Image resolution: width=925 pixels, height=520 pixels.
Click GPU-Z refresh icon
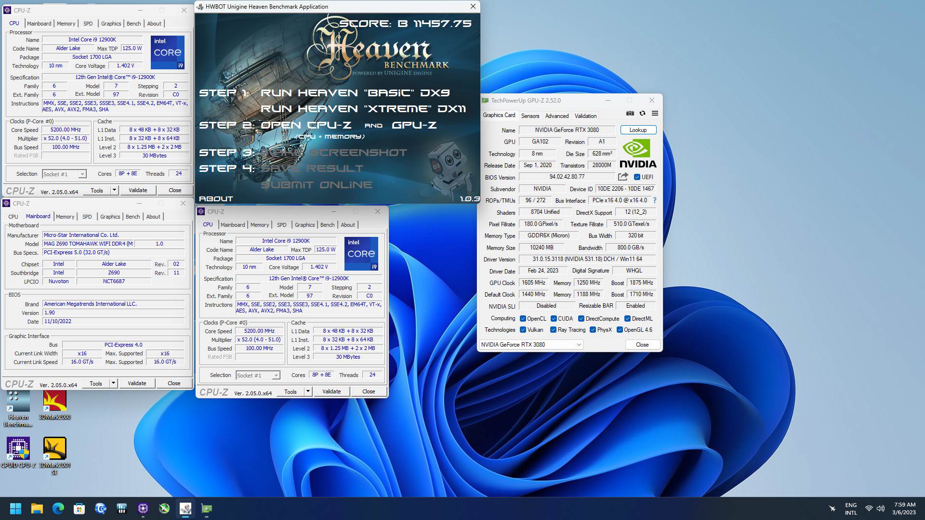(642, 113)
